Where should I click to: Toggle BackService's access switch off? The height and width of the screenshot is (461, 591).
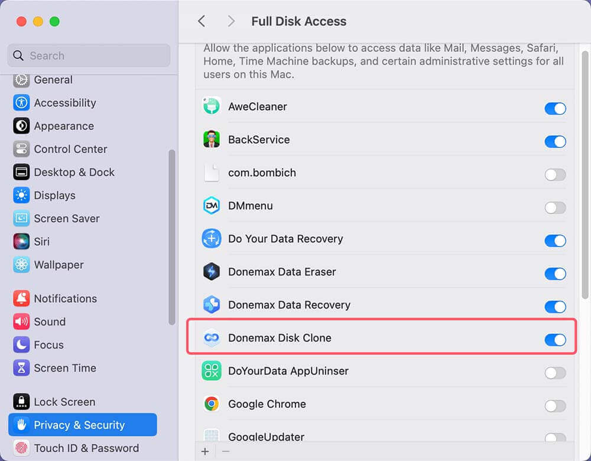click(x=554, y=141)
